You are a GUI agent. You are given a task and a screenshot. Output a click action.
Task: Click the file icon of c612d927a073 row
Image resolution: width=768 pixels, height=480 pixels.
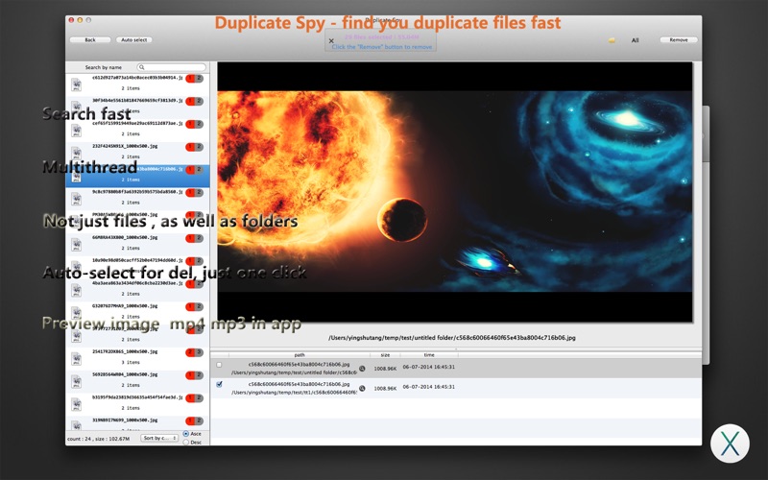coord(77,84)
